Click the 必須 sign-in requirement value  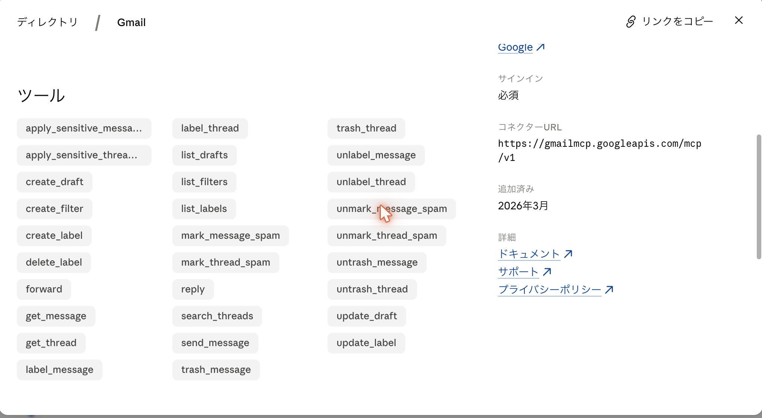coord(508,95)
